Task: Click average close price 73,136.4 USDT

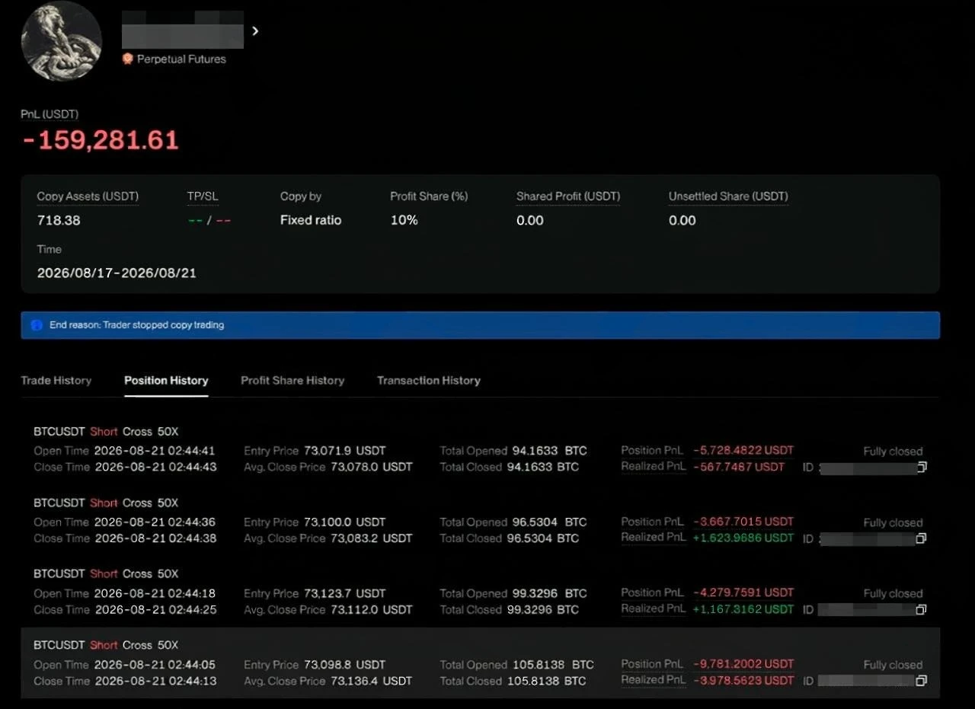Action: point(372,681)
